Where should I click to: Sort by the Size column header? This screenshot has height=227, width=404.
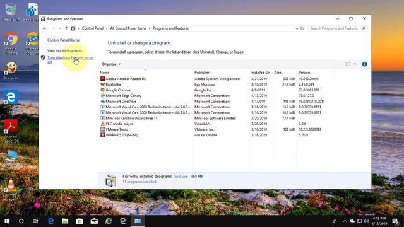[278, 73]
